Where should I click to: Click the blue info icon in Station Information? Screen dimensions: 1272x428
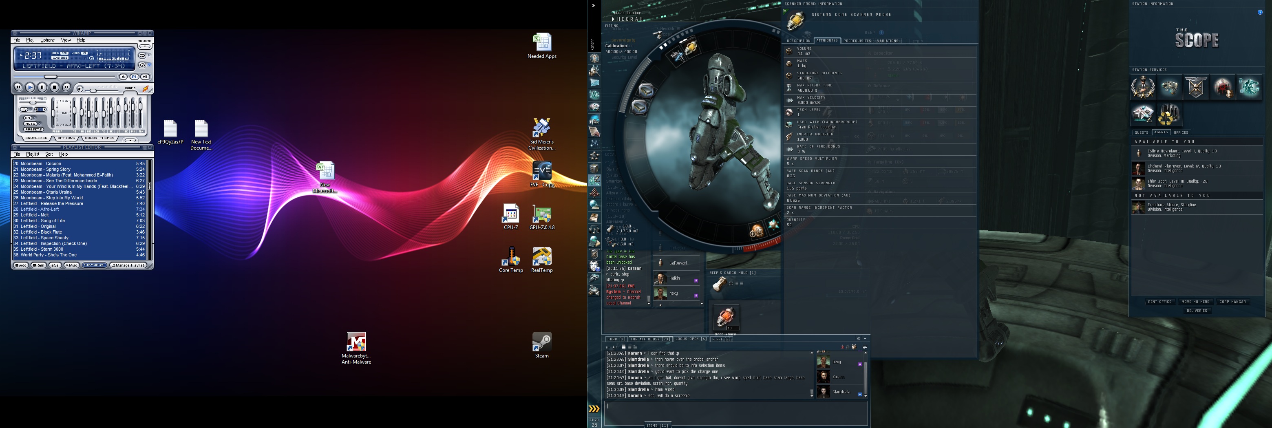coord(1260,12)
